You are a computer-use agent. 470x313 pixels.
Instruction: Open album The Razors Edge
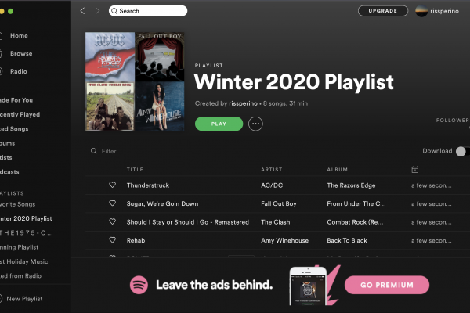[351, 185]
